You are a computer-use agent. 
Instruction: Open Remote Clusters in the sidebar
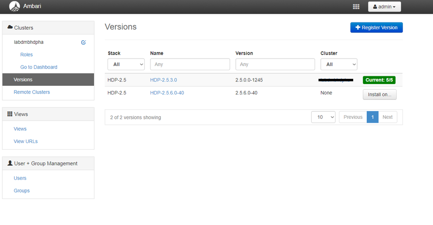point(32,92)
